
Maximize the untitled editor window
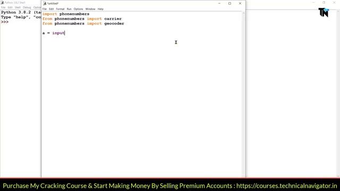tap(229, 4)
